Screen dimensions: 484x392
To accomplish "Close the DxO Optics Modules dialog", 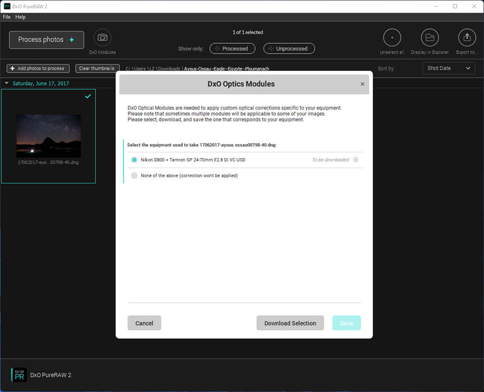I will tap(362, 84).
